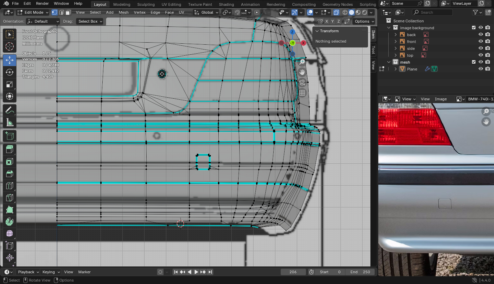
Task: Switch to the Sculpting workspace tab
Action: (x=146, y=4)
